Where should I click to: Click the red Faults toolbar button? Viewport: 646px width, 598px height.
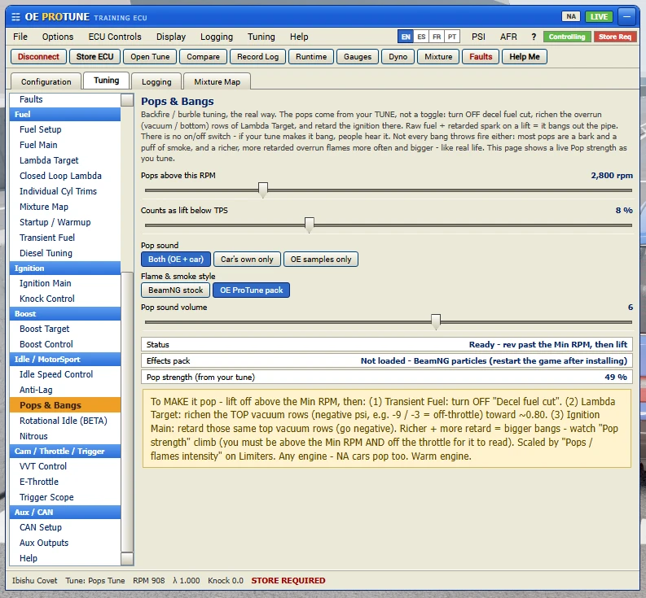[x=481, y=56]
